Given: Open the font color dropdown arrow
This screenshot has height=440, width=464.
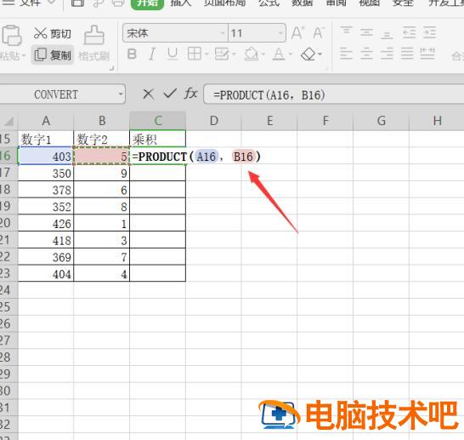Looking at the screenshot, I should (x=291, y=54).
